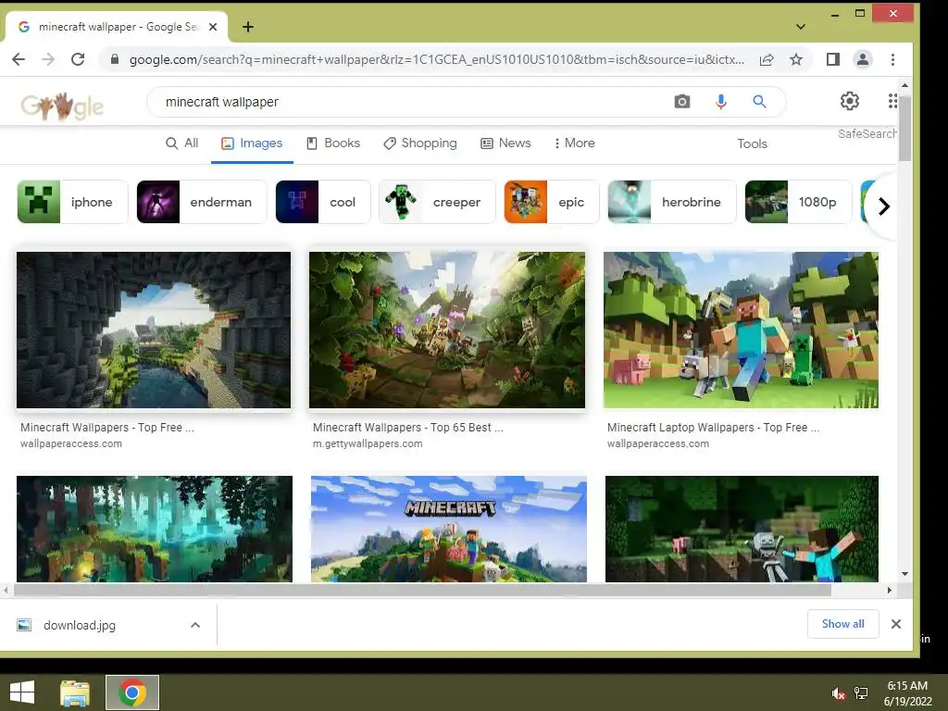
Task: Reload the current page
Action: [78, 59]
